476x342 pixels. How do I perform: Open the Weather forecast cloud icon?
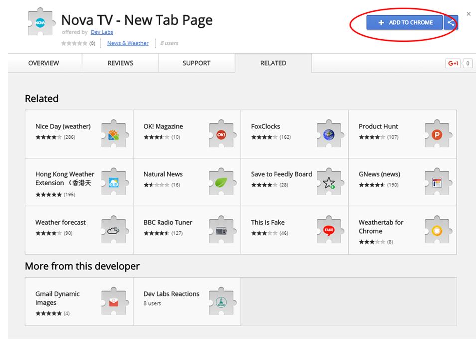pyautogui.click(x=115, y=230)
